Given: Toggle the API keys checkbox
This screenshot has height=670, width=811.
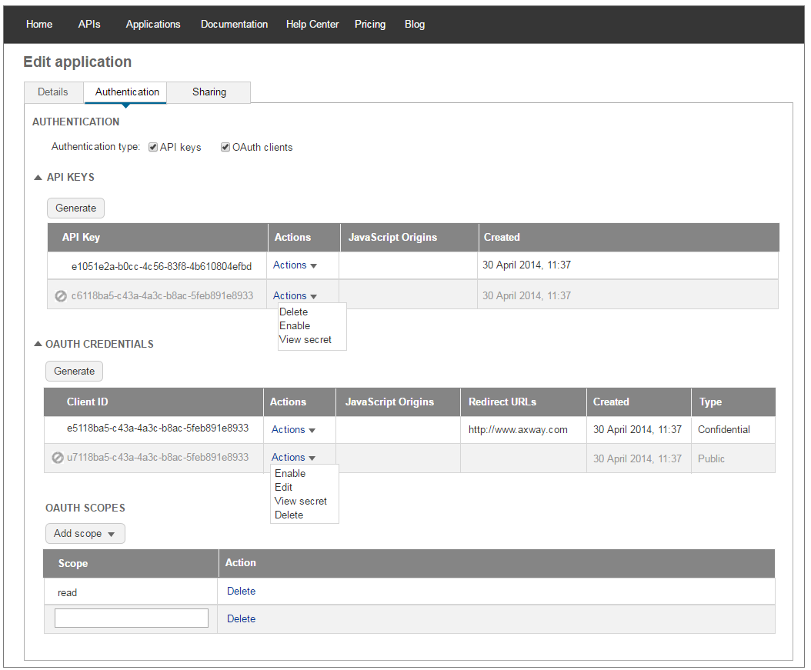Looking at the screenshot, I should click(153, 147).
